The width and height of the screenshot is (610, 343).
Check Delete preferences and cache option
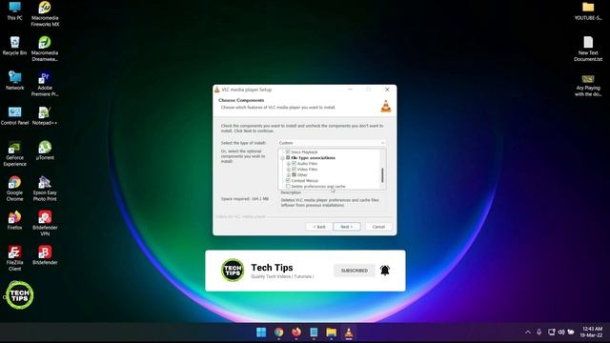(288, 187)
